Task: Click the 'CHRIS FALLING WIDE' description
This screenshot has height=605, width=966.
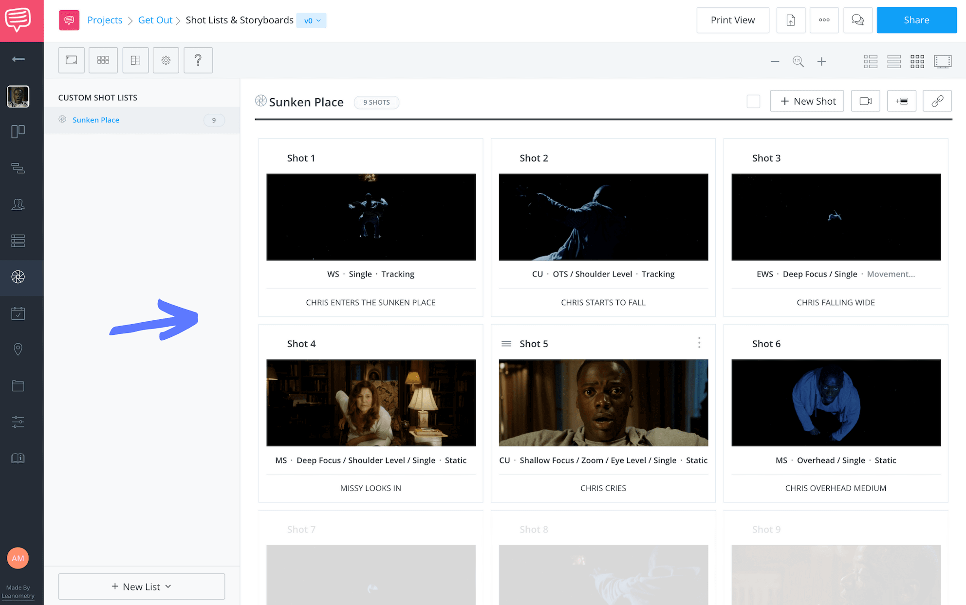Action: click(836, 303)
